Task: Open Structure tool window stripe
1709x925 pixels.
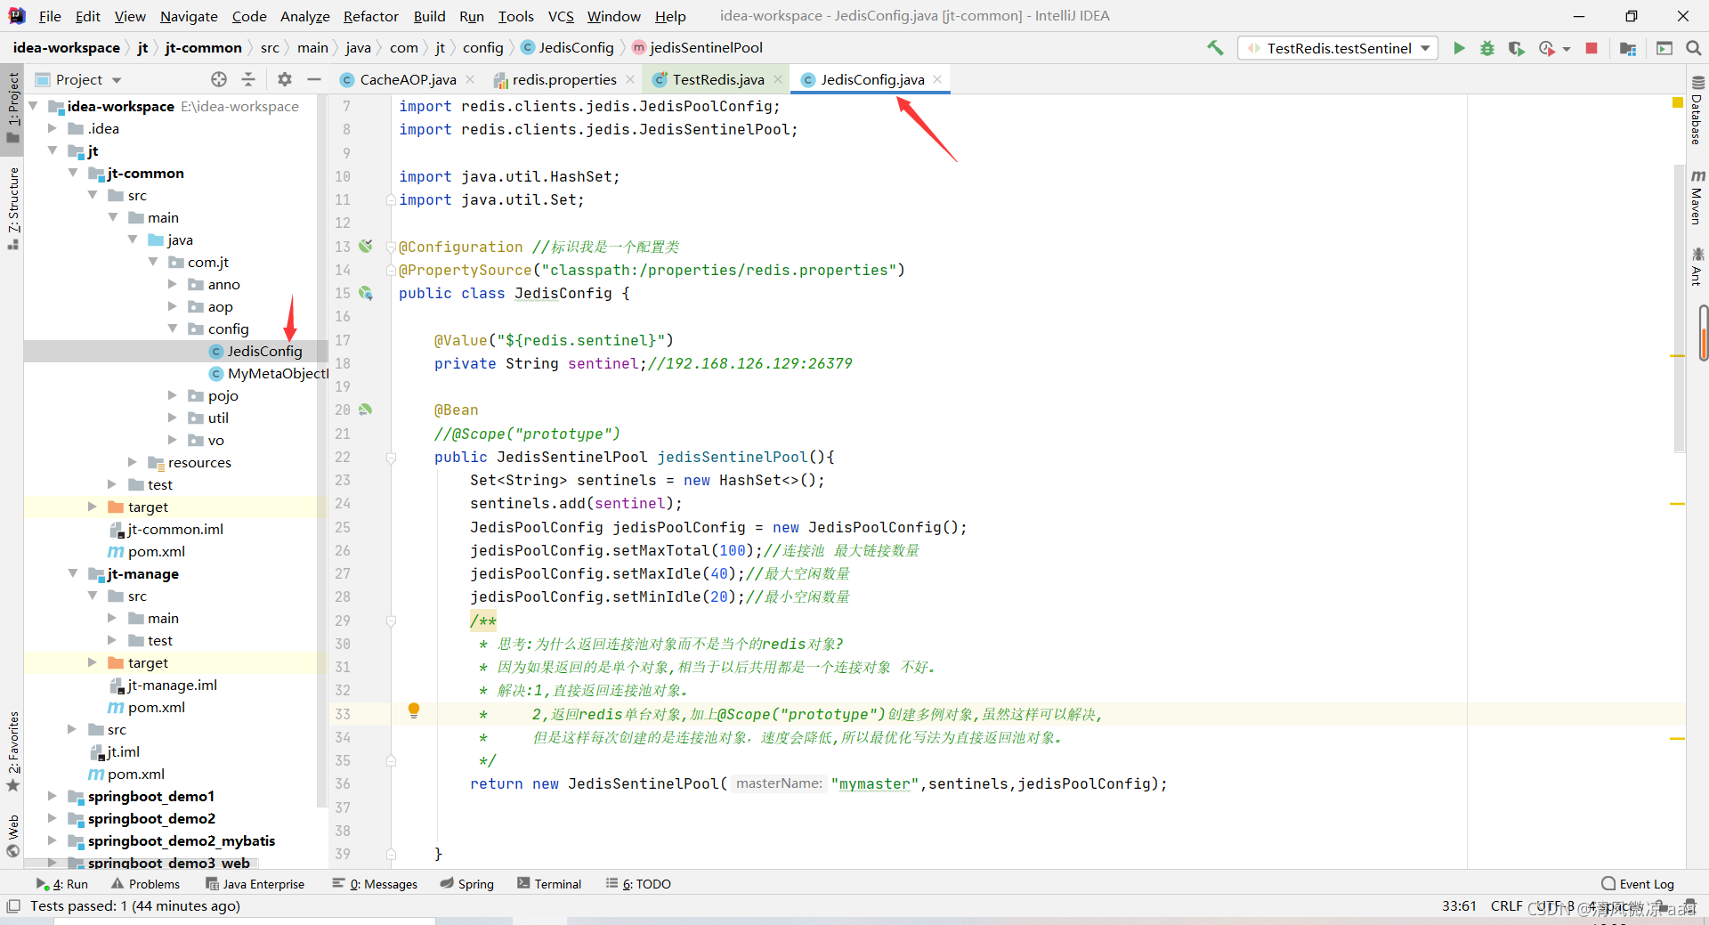Action: (x=13, y=207)
